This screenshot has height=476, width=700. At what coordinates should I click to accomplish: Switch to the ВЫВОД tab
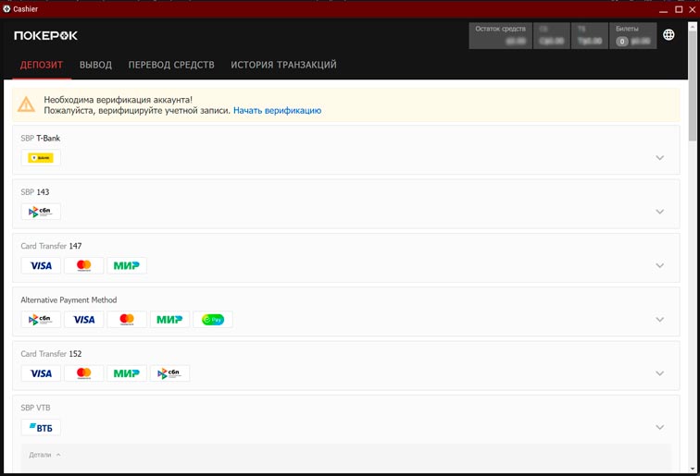coord(95,65)
